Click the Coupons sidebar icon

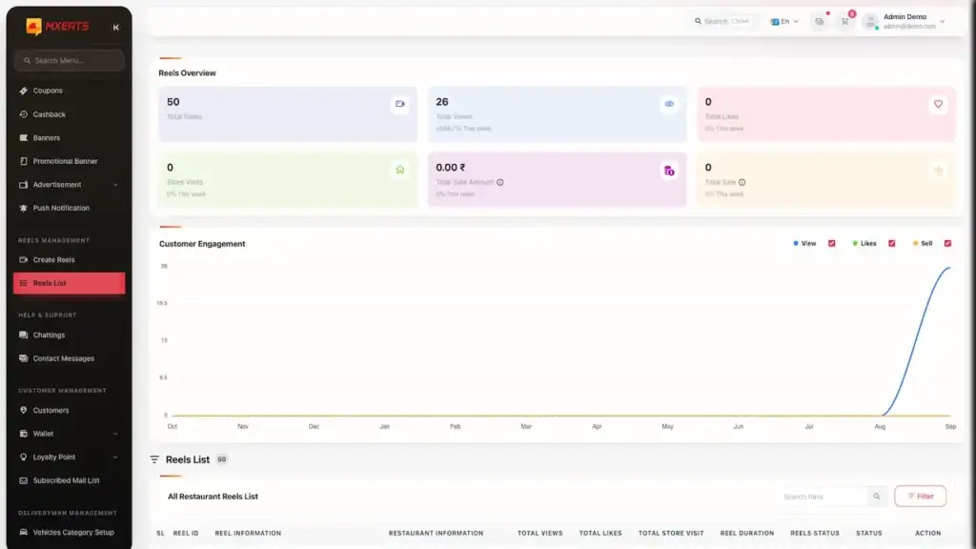click(x=24, y=91)
